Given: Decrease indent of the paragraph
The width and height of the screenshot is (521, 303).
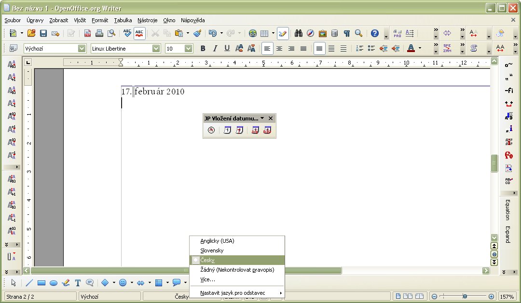Looking at the screenshot, I should [x=384, y=49].
